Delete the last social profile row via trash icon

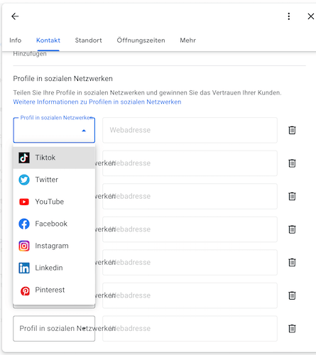(292, 329)
